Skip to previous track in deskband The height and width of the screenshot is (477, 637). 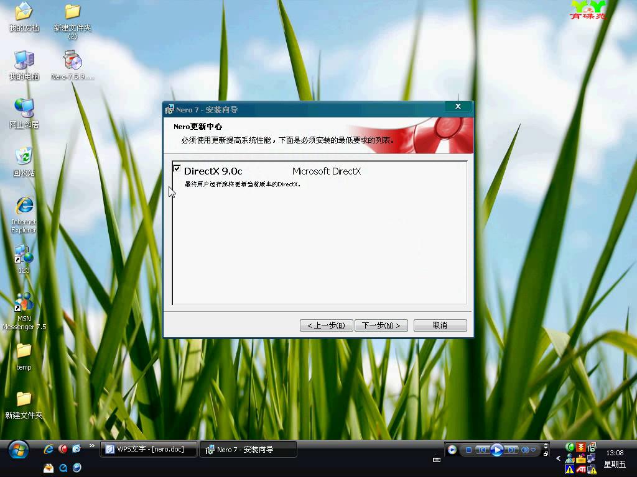[482, 450]
